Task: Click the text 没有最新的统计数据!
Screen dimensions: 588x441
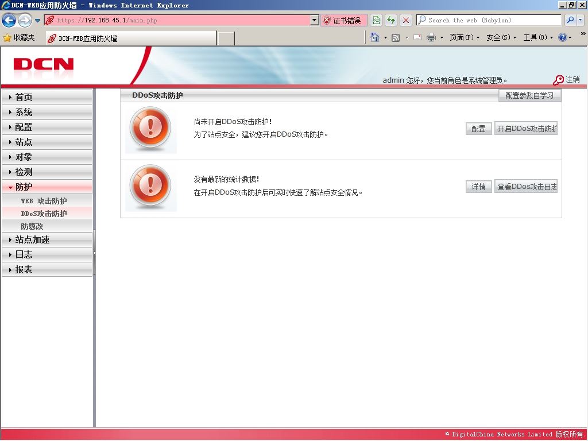Action: pos(226,179)
